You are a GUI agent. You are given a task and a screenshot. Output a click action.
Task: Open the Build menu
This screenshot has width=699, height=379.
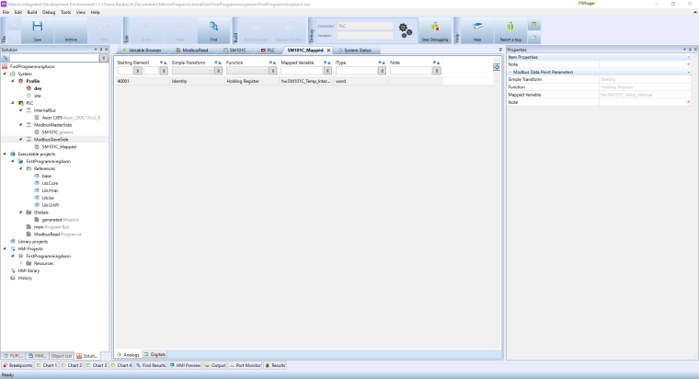(32, 12)
